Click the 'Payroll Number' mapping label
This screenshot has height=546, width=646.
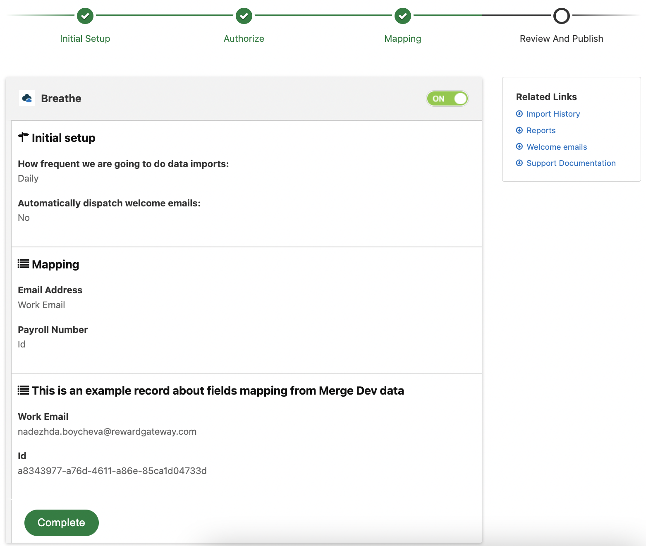pyautogui.click(x=53, y=330)
